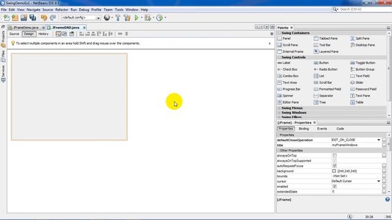Toggle Selection Mode in designer toolbar

(x=58, y=34)
